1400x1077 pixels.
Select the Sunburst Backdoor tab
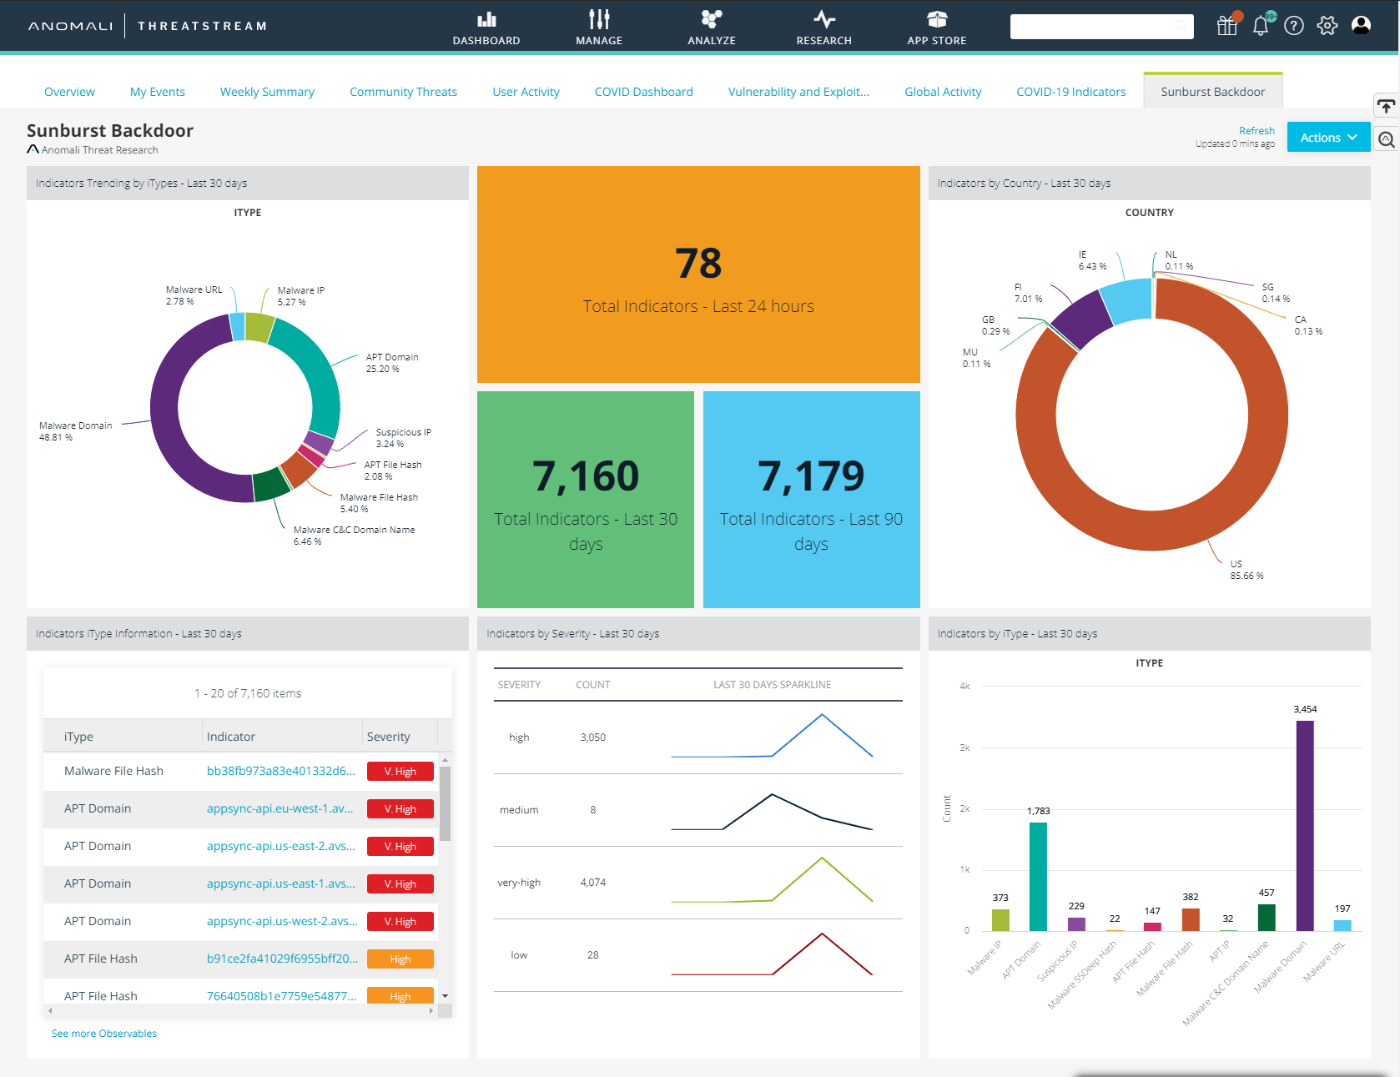1212,92
